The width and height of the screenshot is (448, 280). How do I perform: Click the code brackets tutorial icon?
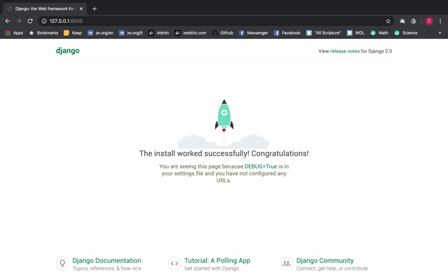[174, 263]
